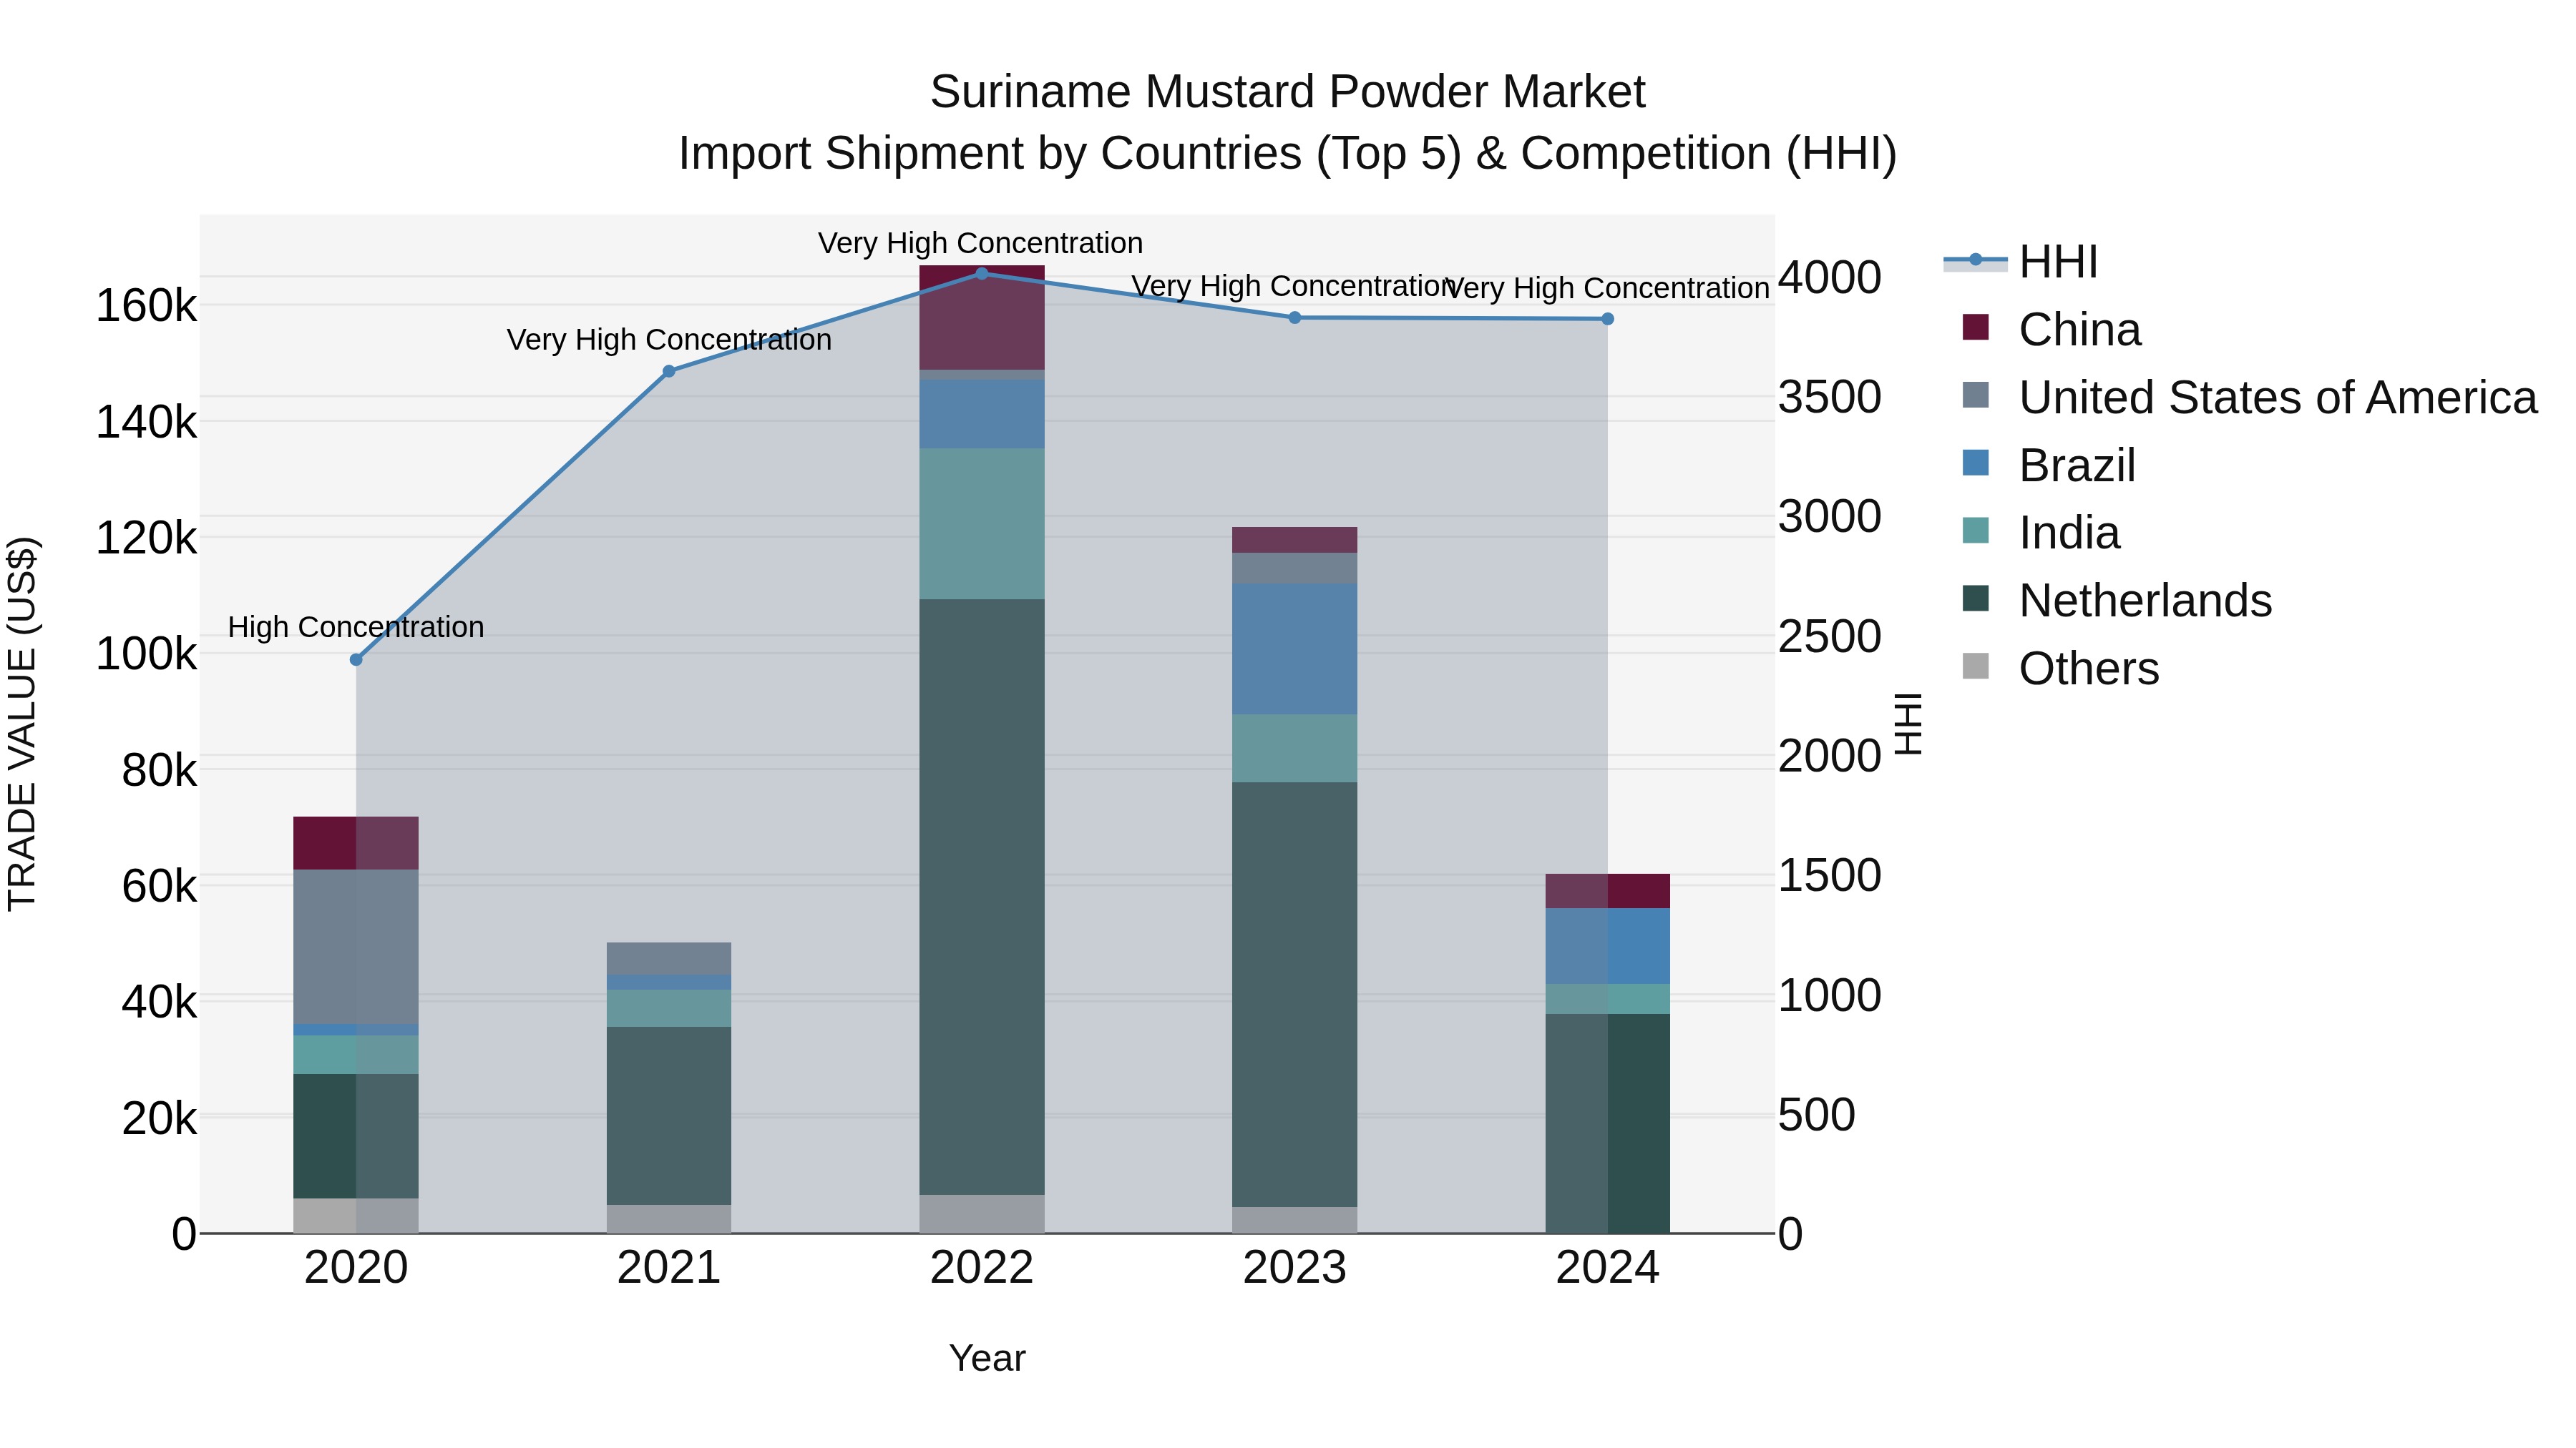2576x1448 pixels.
Task: Click the 2020 HHI data point marker
Action: pos(356,659)
